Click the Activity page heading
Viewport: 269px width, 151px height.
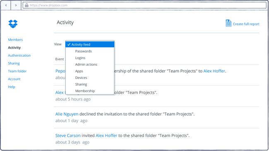click(x=65, y=22)
